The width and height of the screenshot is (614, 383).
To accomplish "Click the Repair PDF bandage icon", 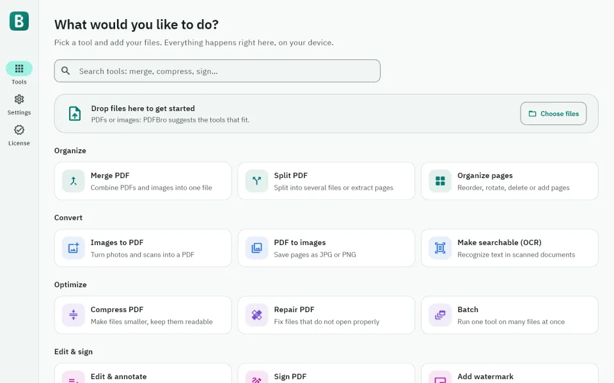I will coord(256,315).
